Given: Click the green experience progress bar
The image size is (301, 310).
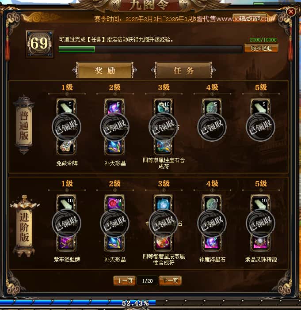Looking at the screenshot, I should (150, 49).
